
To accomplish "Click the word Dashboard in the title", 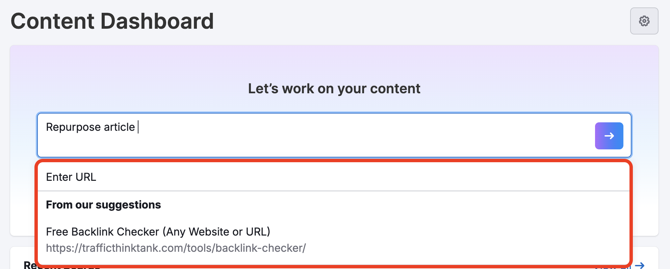I will tap(157, 21).
